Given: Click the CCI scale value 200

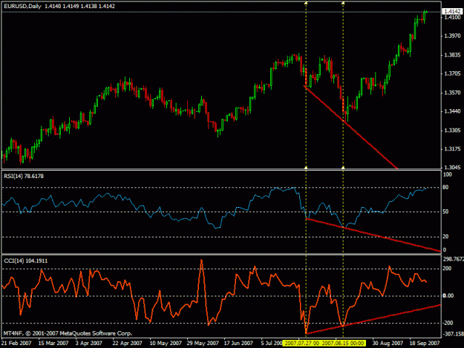Looking at the screenshot, I should coord(447,269).
